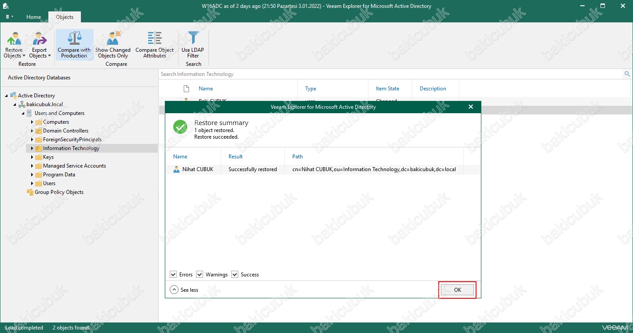
Task: Click the Group Policy Objects icon
Action: click(x=30, y=192)
